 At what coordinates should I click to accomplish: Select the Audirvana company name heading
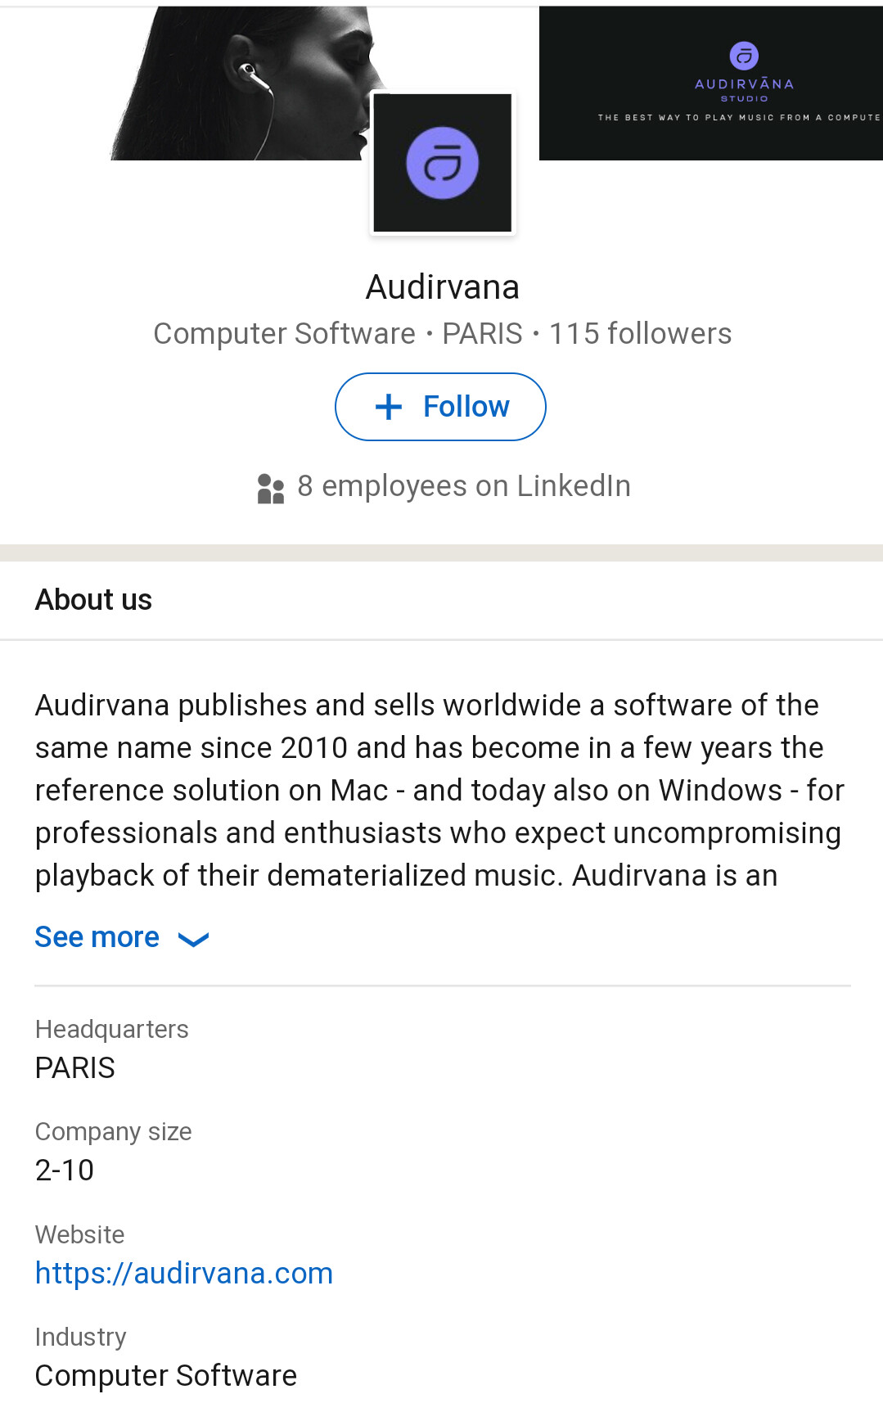click(442, 287)
